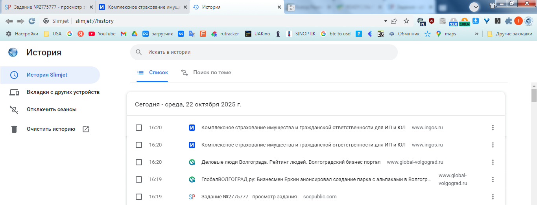
Task: Select История Slimjet in the sidebar
Action: click(x=50, y=75)
